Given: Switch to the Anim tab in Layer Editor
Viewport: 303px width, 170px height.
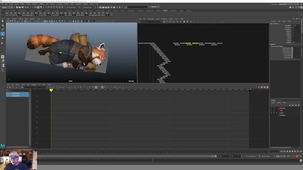Looking at the screenshot, I should coord(280,101).
